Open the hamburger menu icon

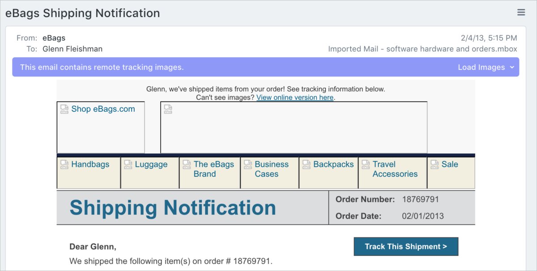(521, 13)
